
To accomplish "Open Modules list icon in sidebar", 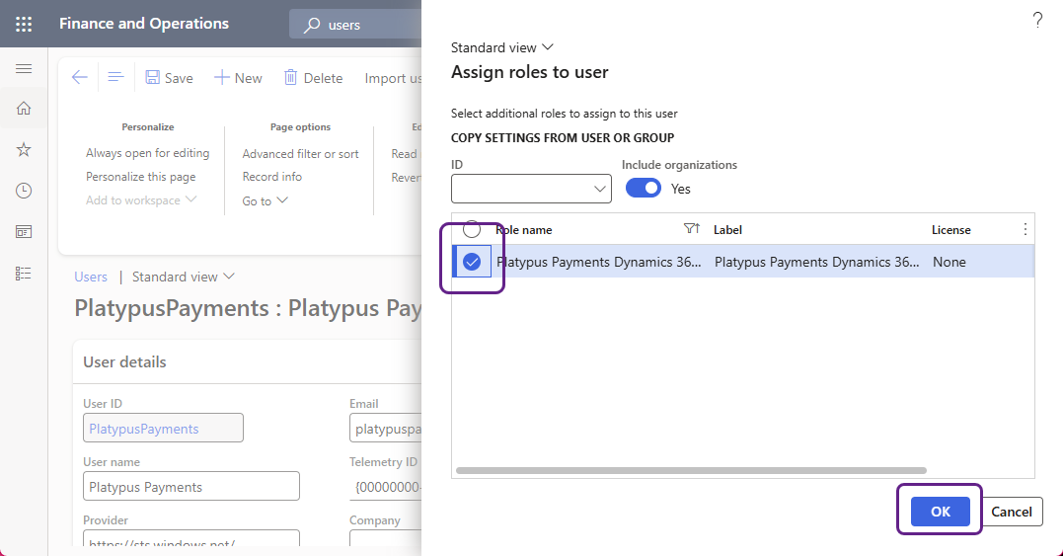I will click(x=24, y=273).
